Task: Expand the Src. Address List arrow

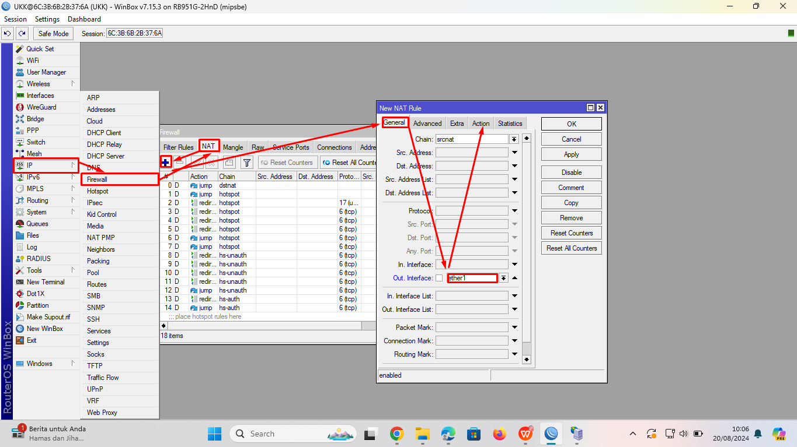Action: click(x=514, y=179)
